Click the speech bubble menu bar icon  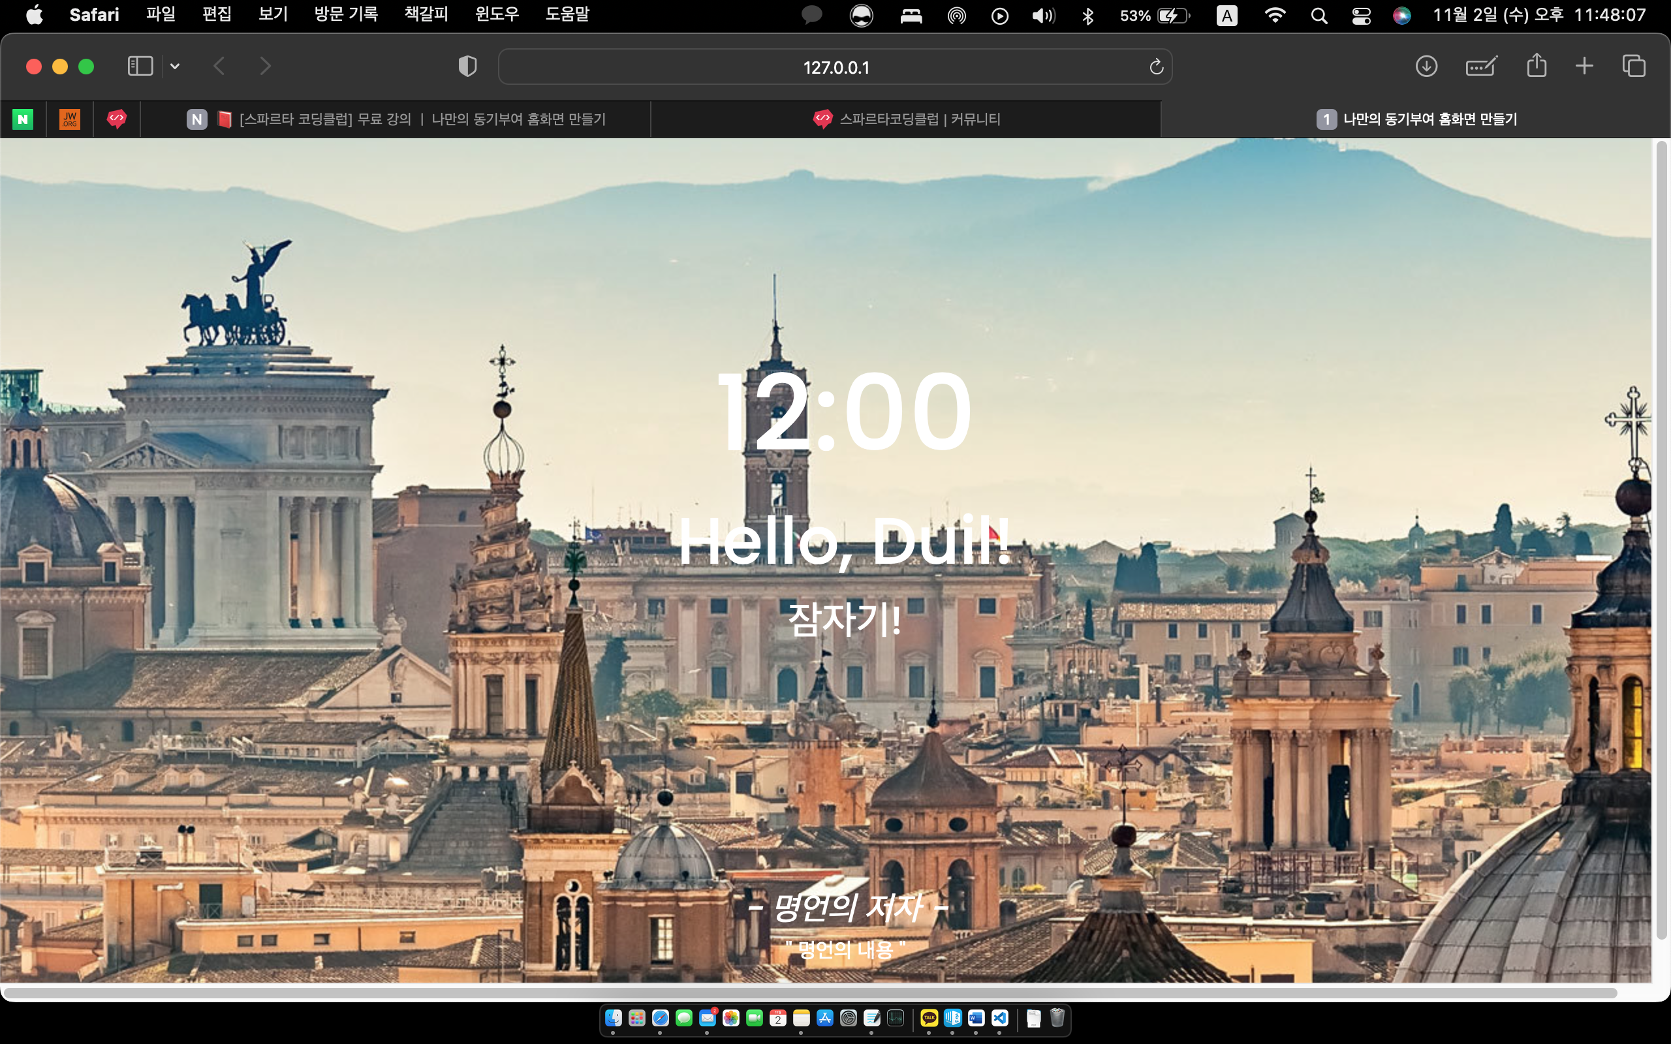coord(812,15)
